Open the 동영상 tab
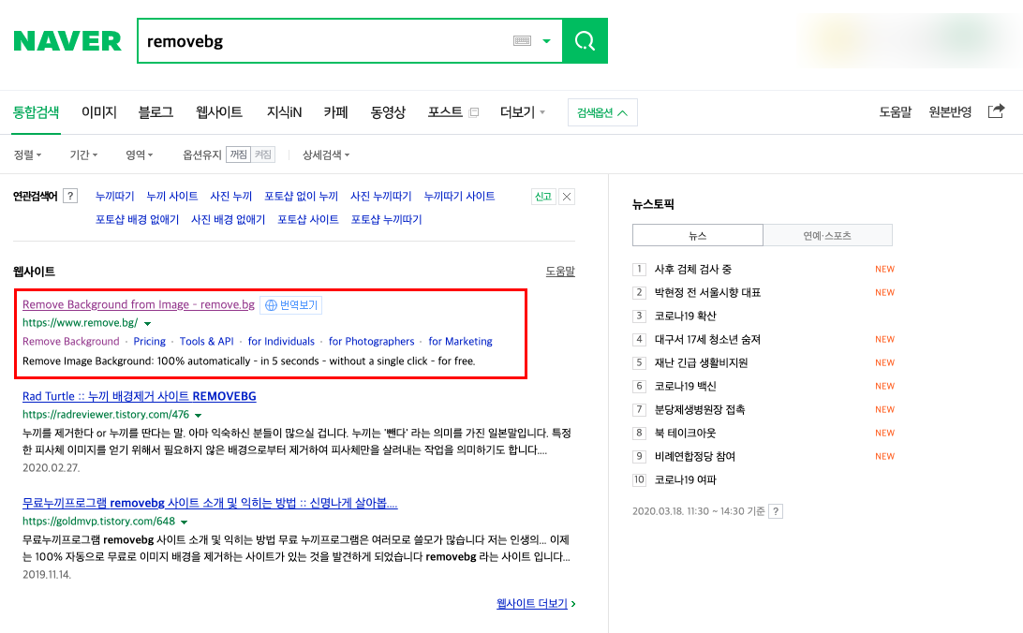 pos(388,112)
